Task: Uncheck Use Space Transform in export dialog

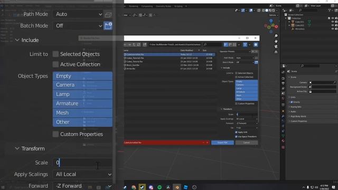Action: click(x=236, y=137)
